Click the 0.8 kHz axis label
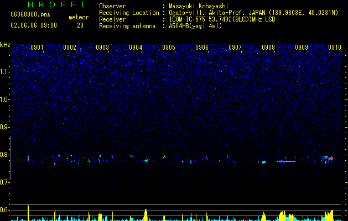This screenshot has width=348, height=221. click(x=5, y=155)
